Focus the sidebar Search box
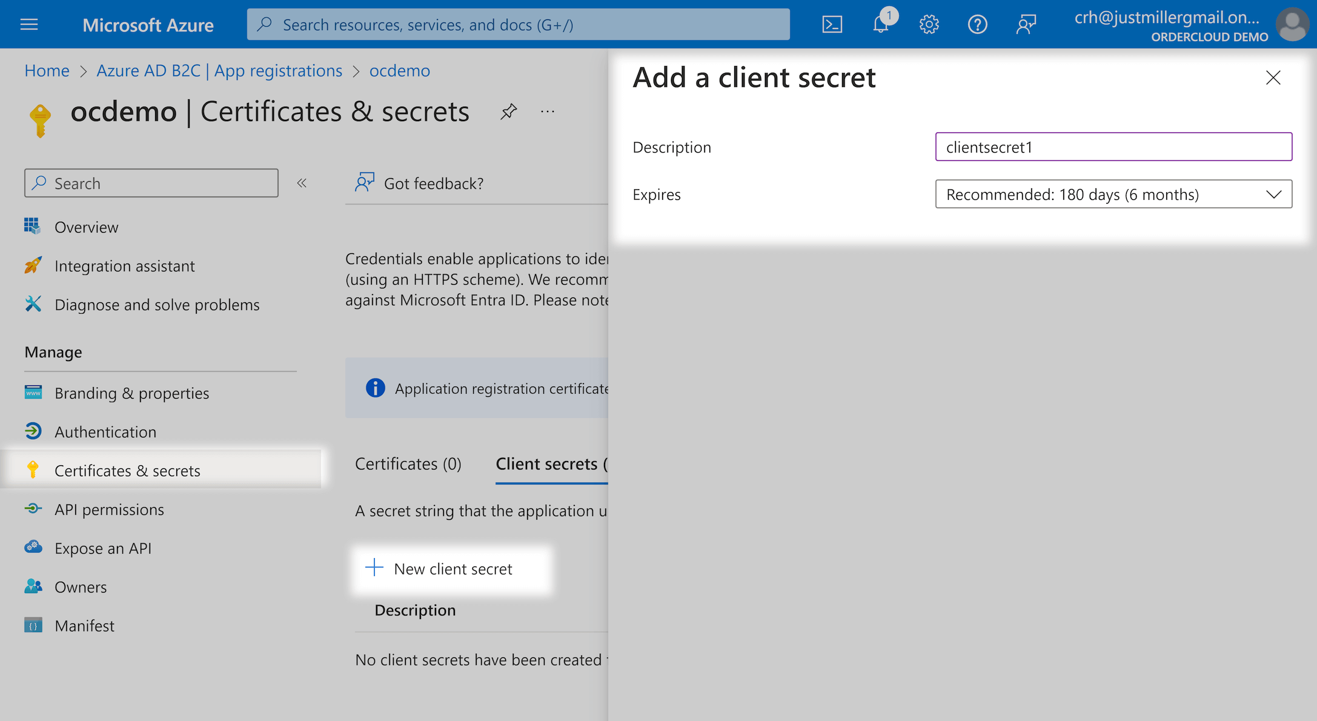This screenshot has height=721, width=1317. pos(151,183)
